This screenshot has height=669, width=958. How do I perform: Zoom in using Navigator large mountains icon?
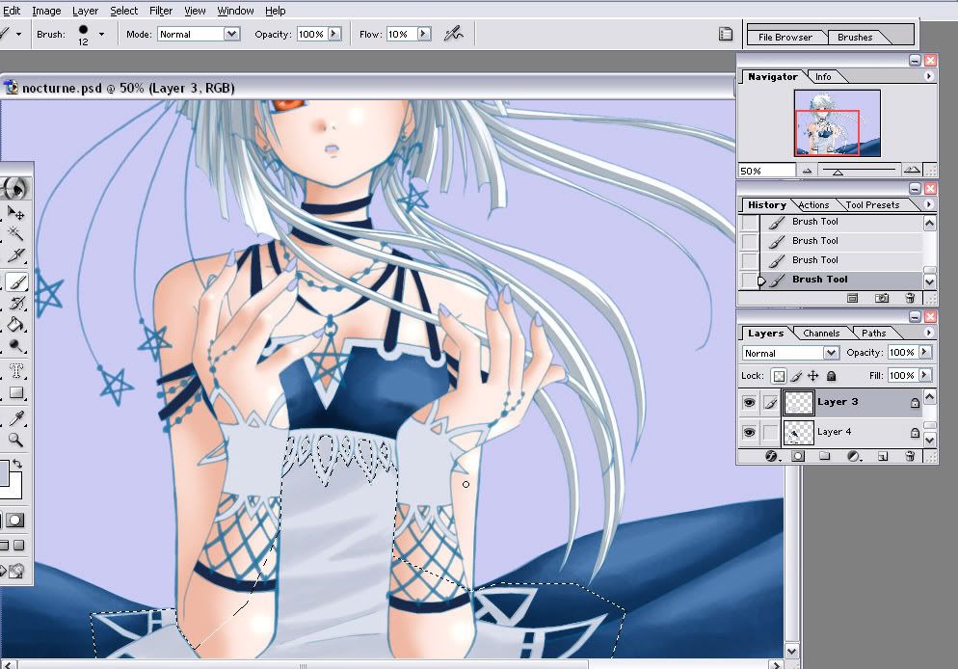click(912, 170)
